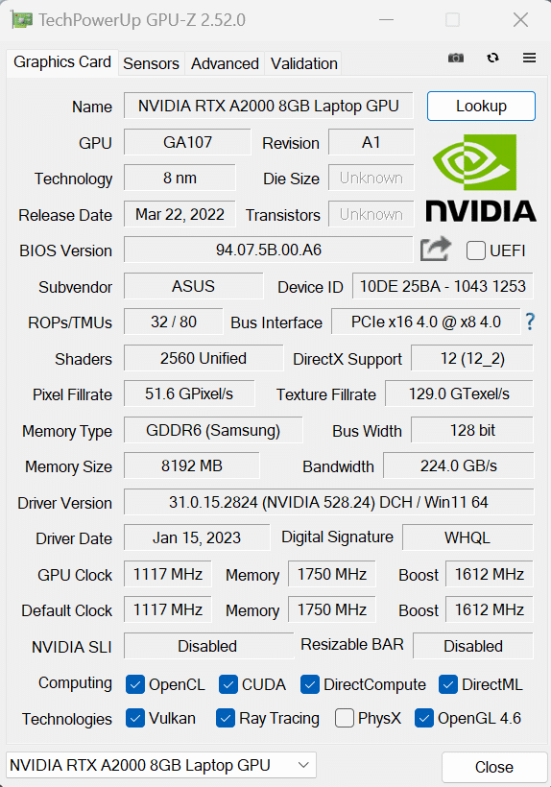Click the BIOS Version field

pyautogui.click(x=269, y=250)
